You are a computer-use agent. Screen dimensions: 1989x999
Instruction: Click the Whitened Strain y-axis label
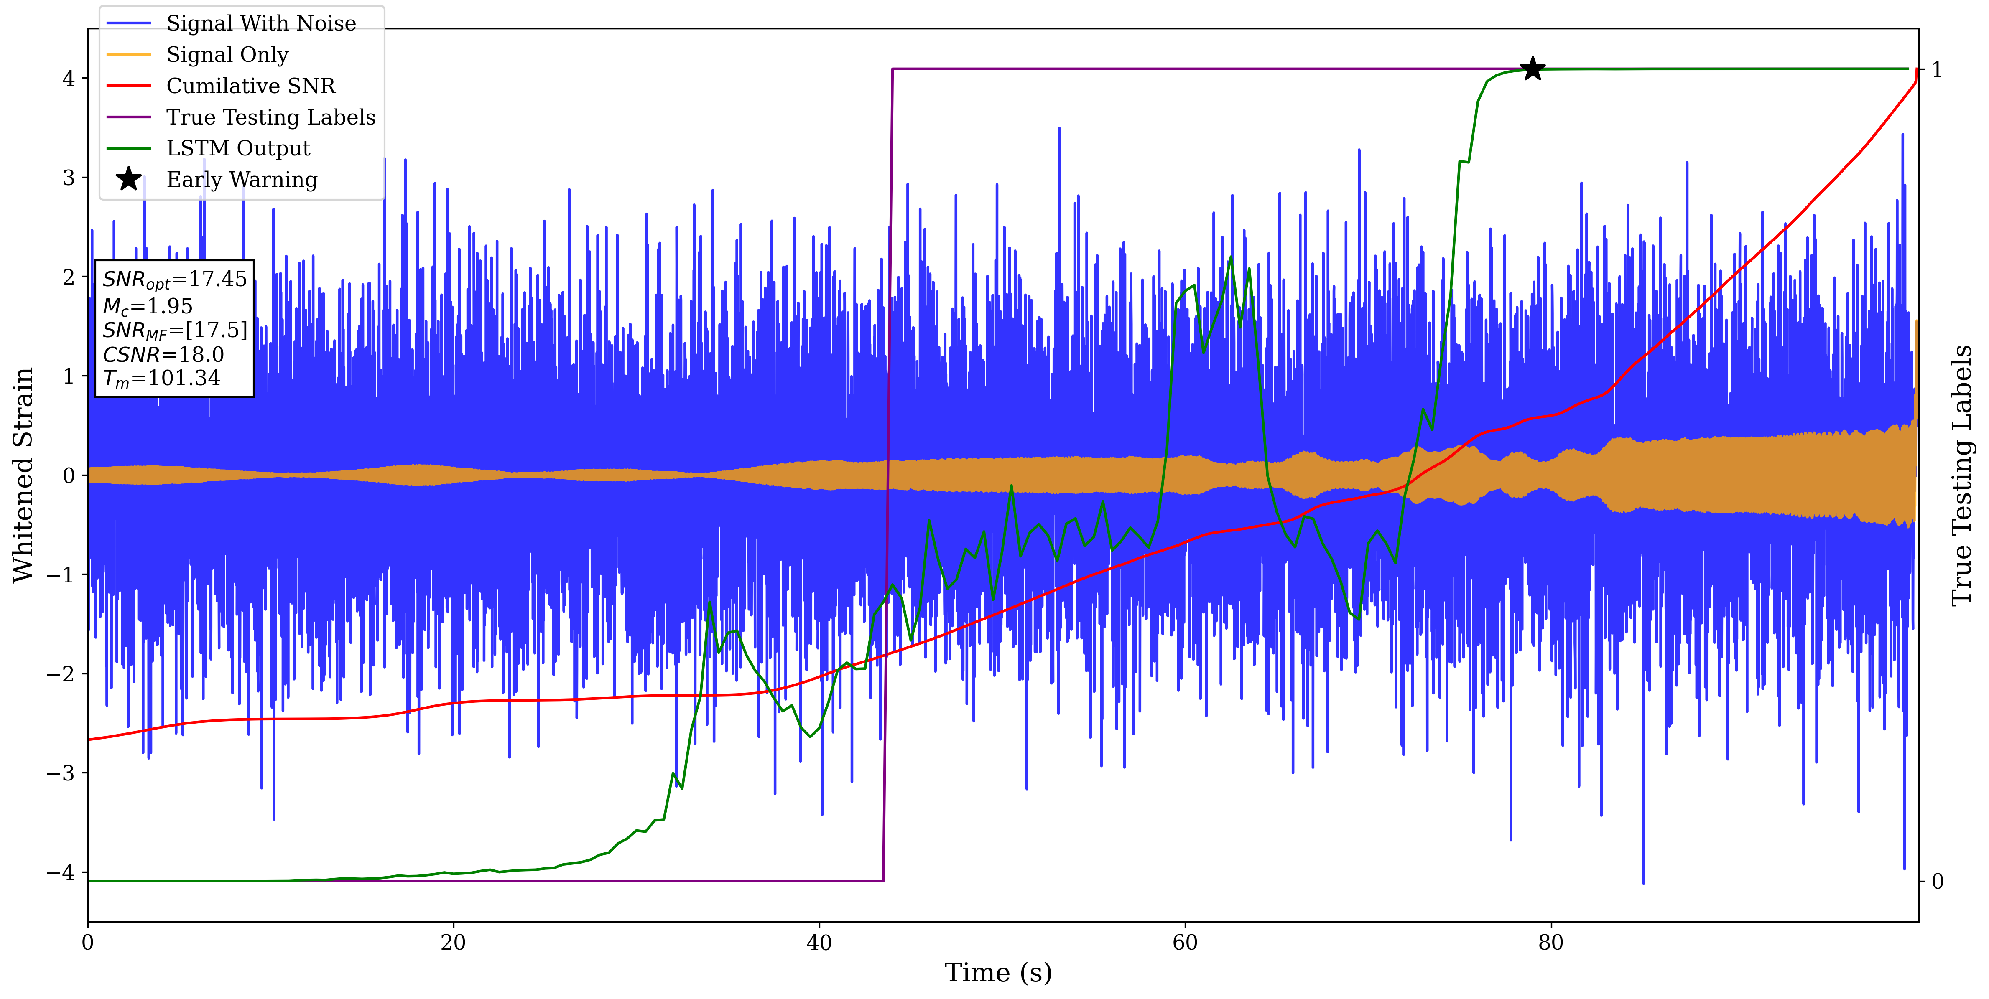[23, 475]
